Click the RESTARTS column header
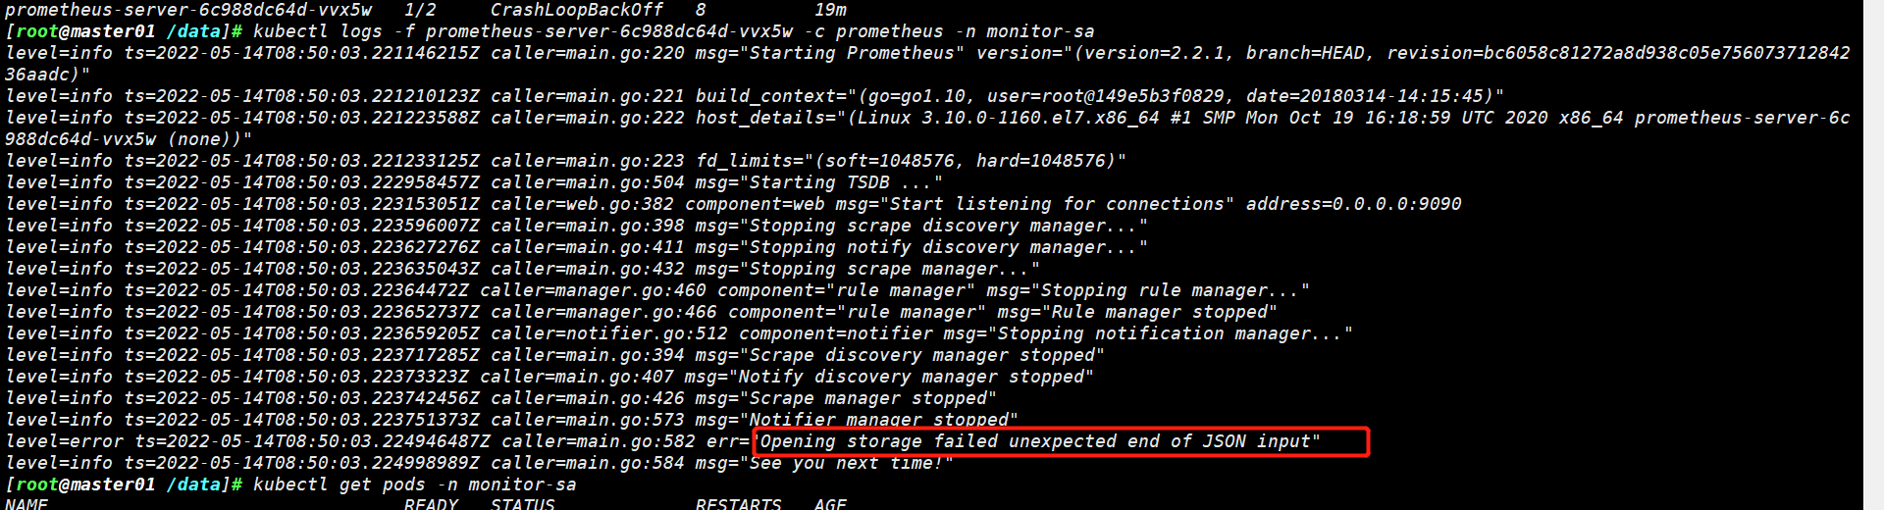The height and width of the screenshot is (510, 1884). click(738, 504)
